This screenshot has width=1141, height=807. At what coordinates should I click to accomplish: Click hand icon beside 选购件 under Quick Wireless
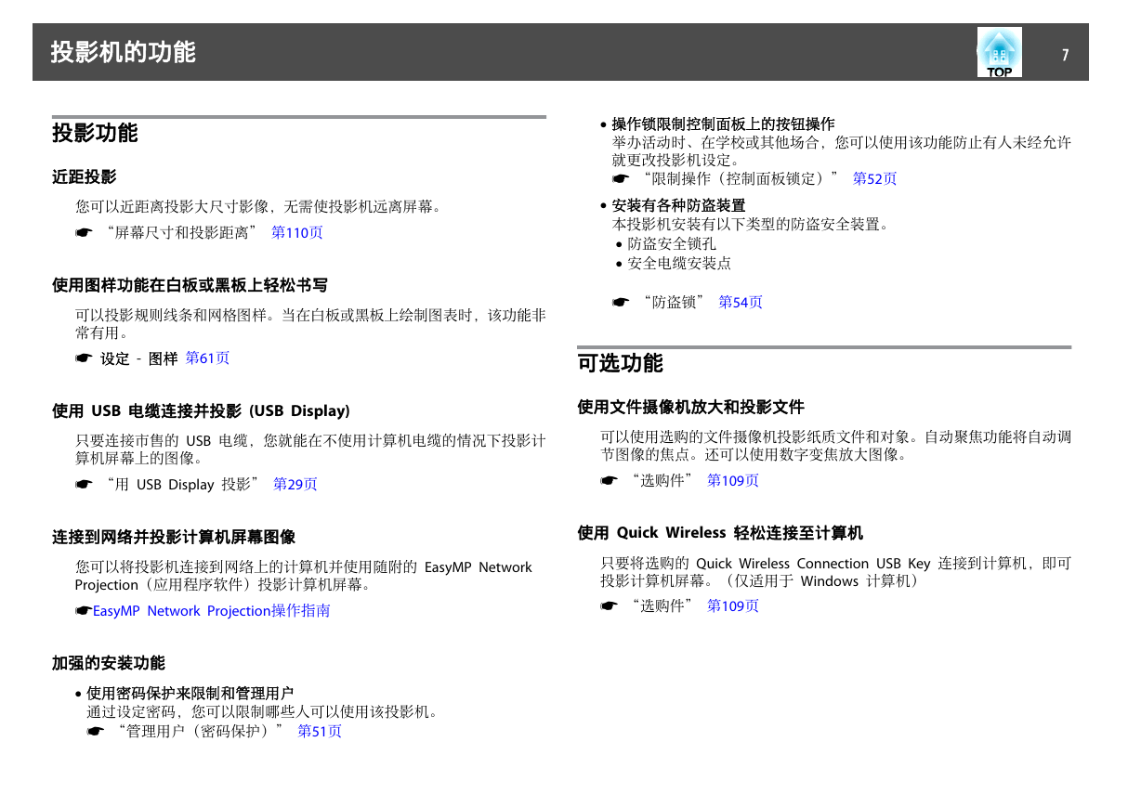pos(610,606)
